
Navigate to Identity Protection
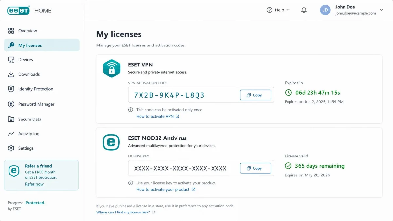(42, 89)
